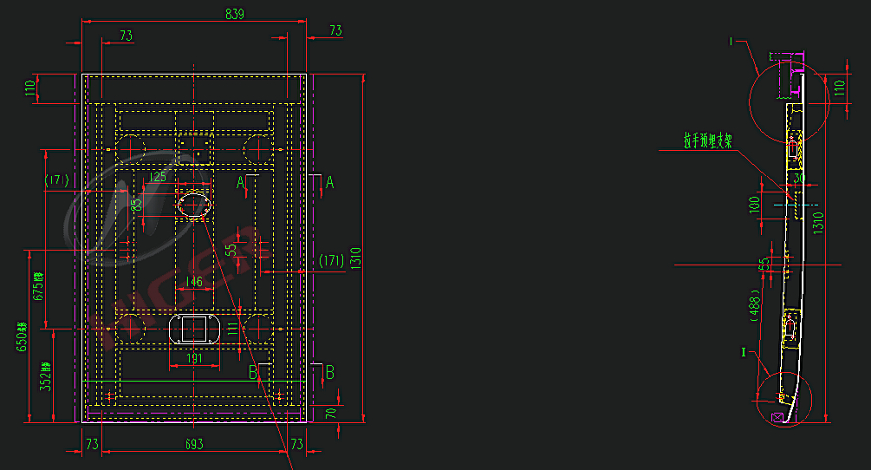Select the rounded rectangle cutout above 191

tap(194, 327)
